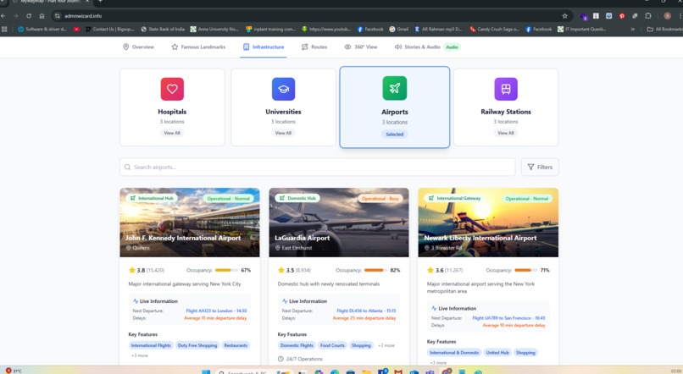Click the Windows Start button
Image resolution: width=683 pixels, height=374 pixels.
click(206, 372)
